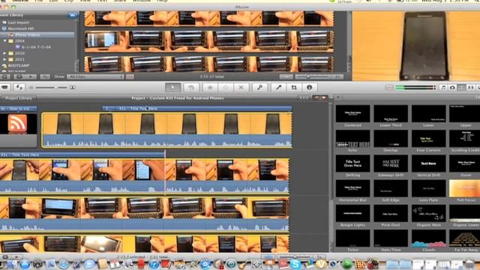Toggle the titles browser (T) button
This screenshot has width=480, height=270.
[x=462, y=88]
